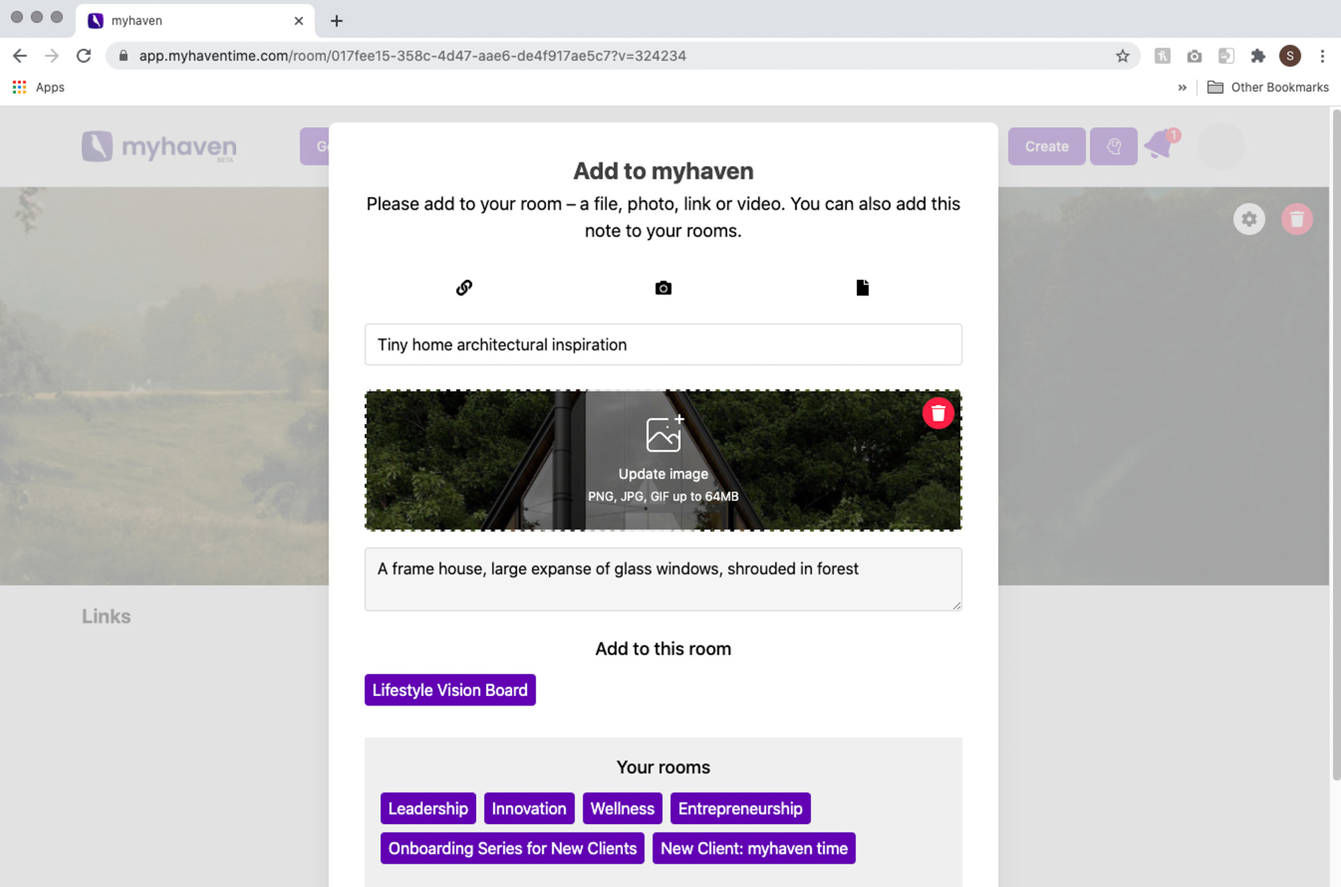Image resolution: width=1341 pixels, height=887 pixels.
Task: Delete room using pink trash icon
Action: [1297, 219]
